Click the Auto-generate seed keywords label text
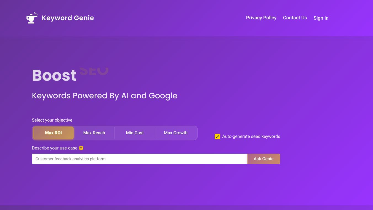The image size is (373, 210). 251,136
